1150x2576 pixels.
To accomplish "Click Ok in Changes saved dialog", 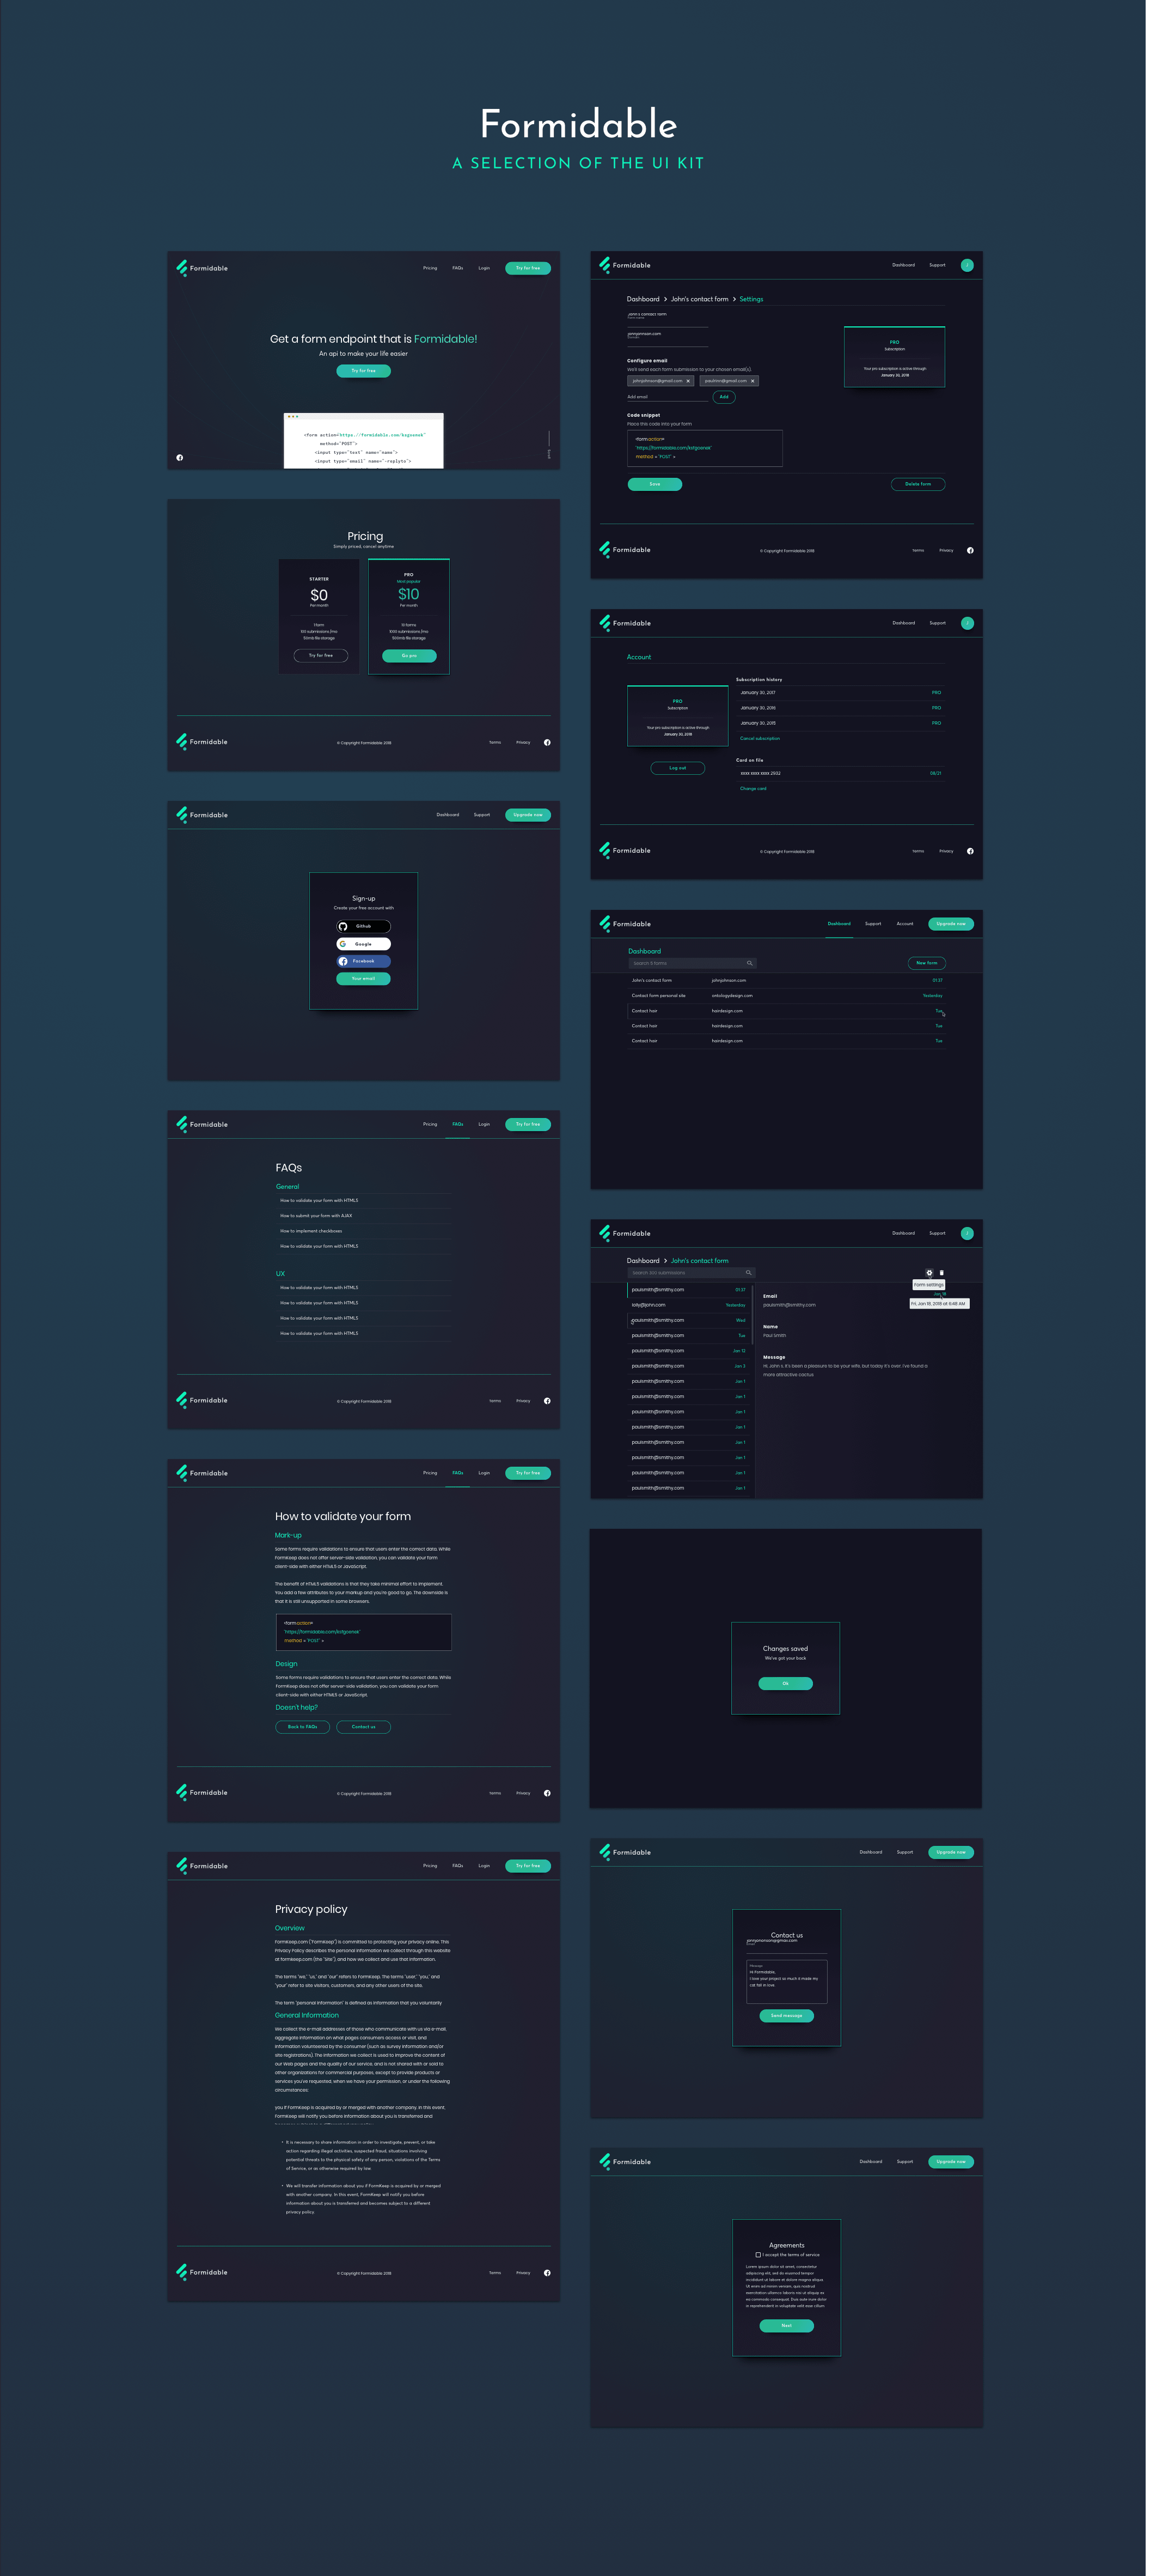I will [x=785, y=1684].
